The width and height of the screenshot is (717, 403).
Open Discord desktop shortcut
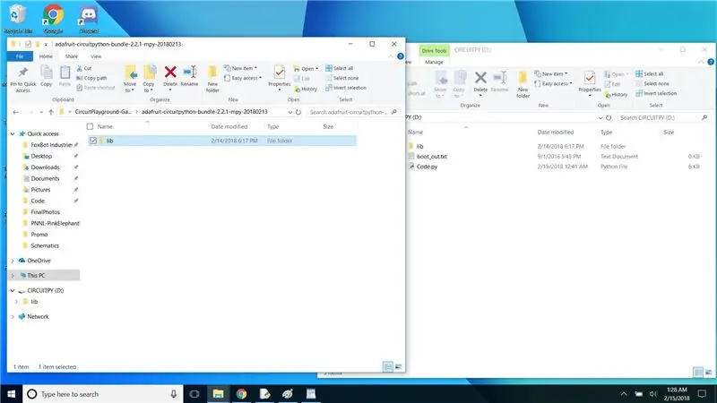pos(88,19)
